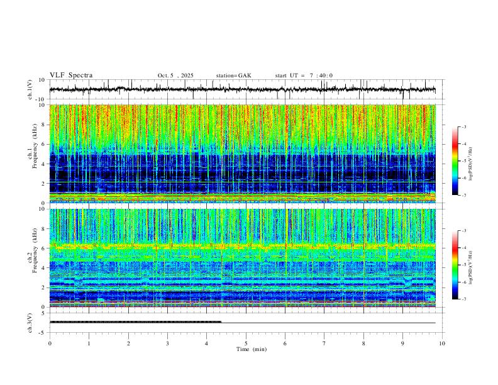
Task: Click time axis tick label "2"
Action: tap(128, 343)
